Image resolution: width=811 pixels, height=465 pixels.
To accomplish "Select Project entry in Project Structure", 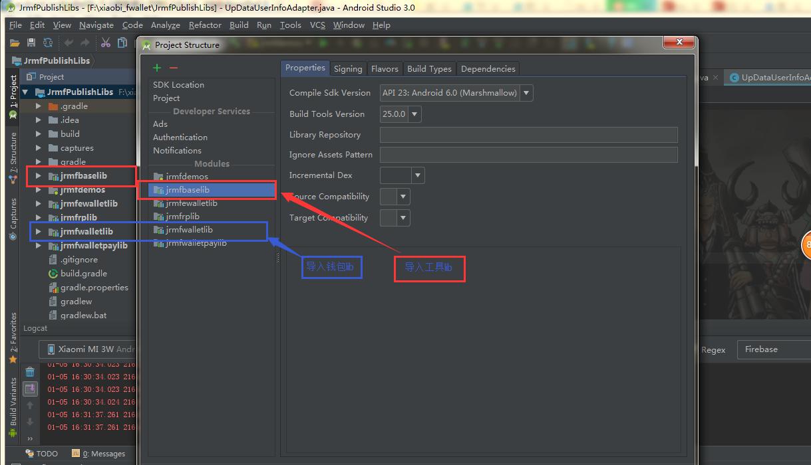I will coord(166,98).
